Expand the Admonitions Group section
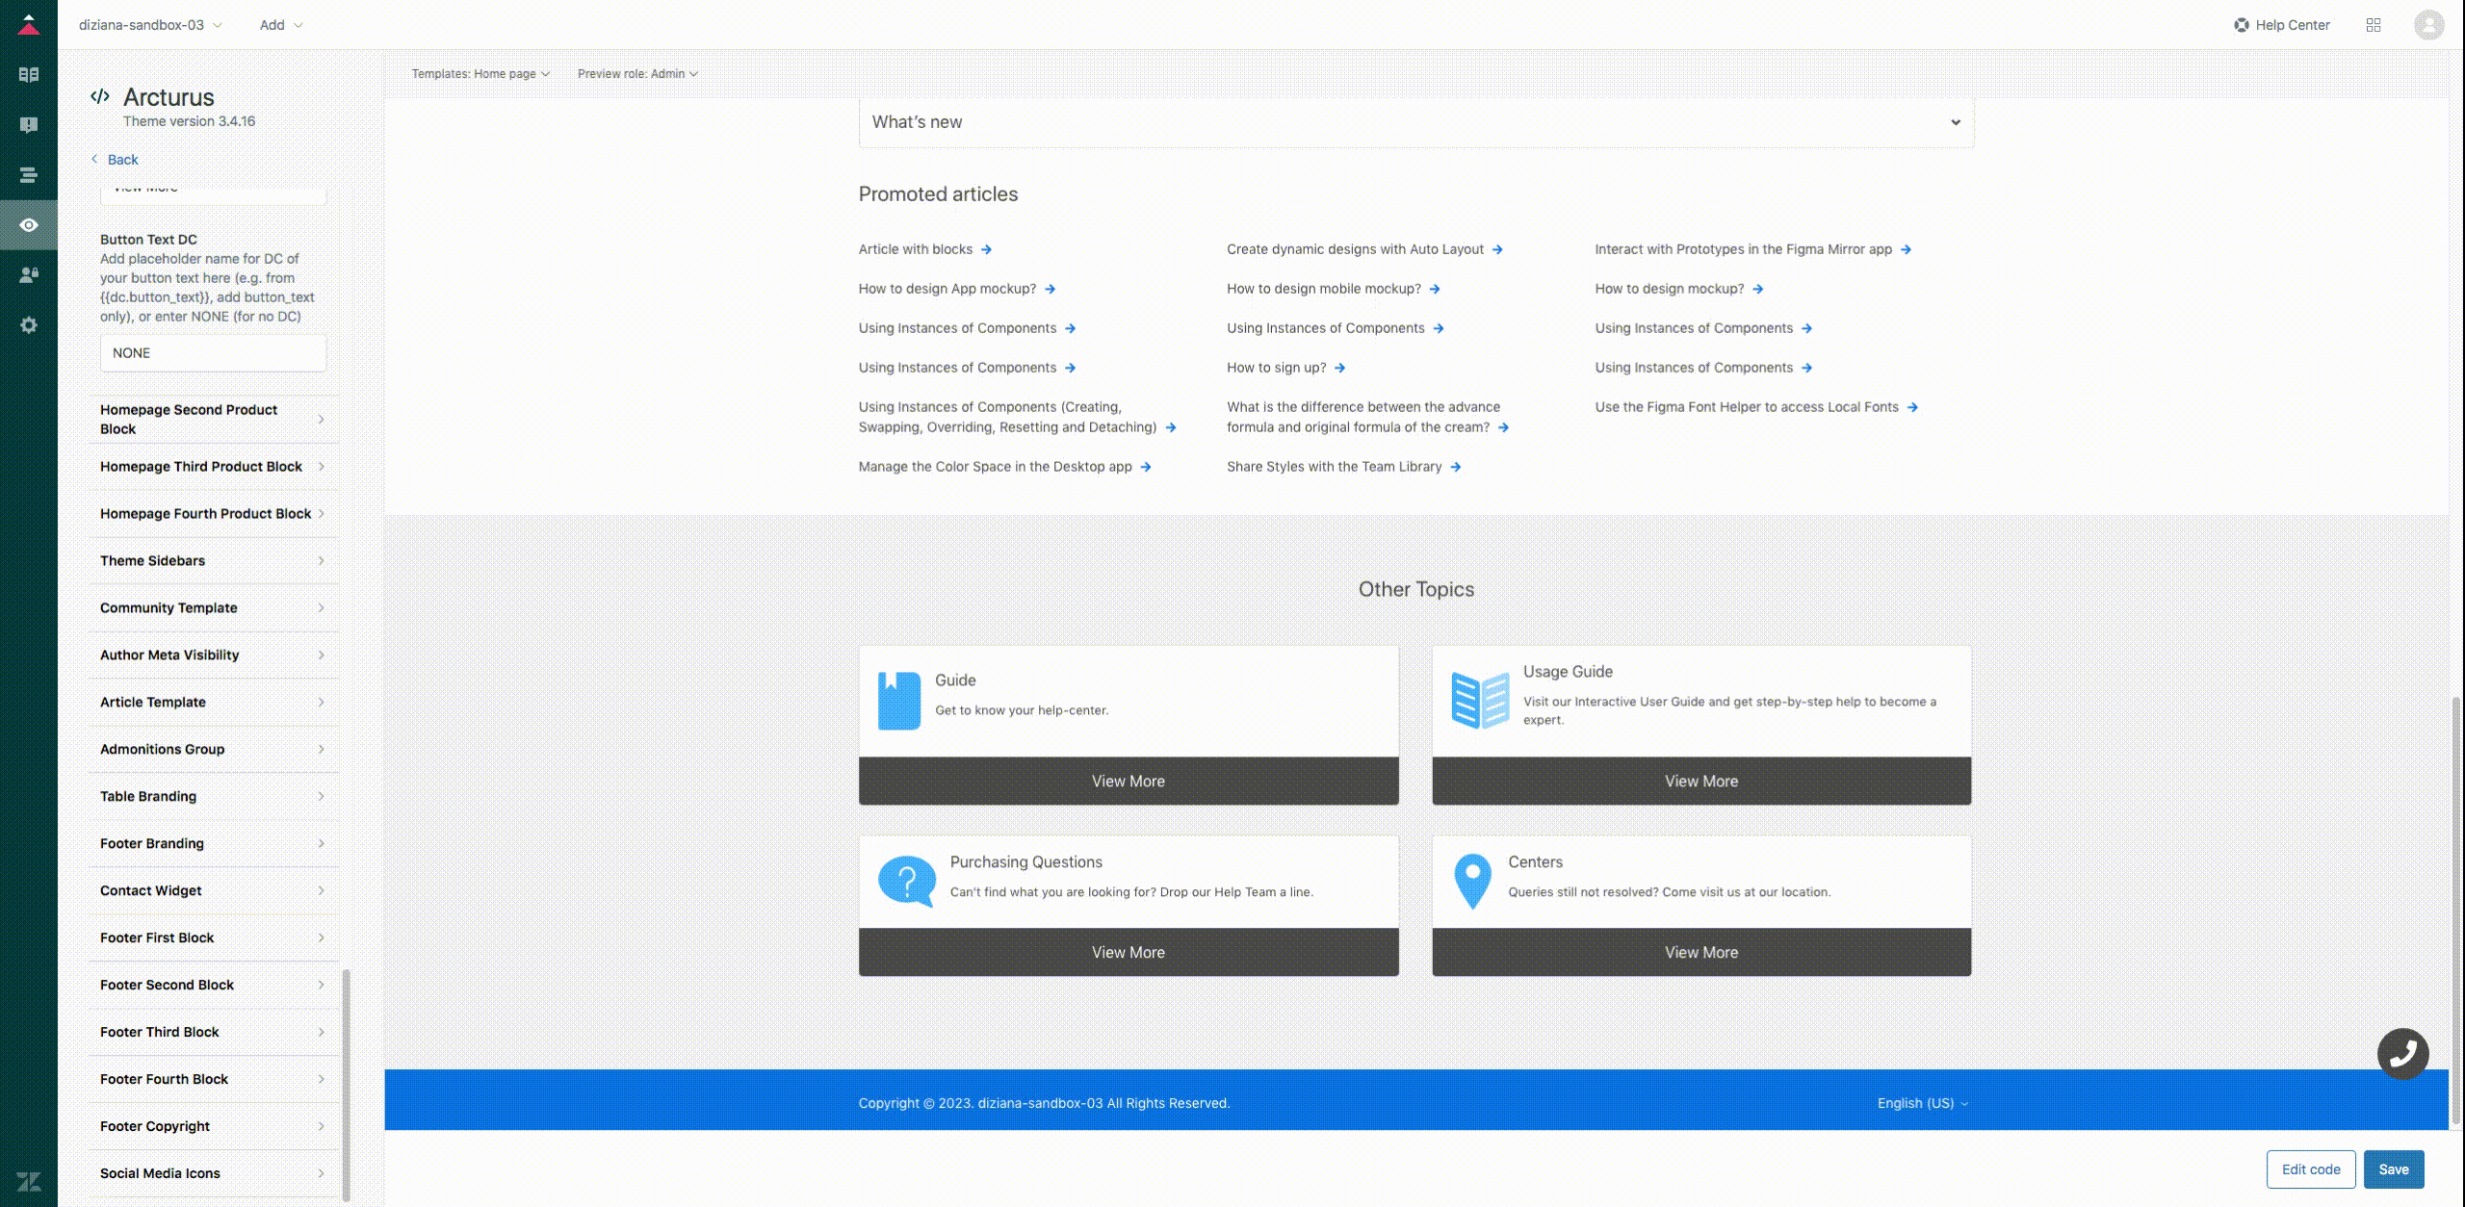 tap(213, 750)
